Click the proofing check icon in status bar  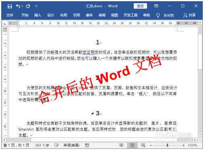pyautogui.click(x=56, y=145)
